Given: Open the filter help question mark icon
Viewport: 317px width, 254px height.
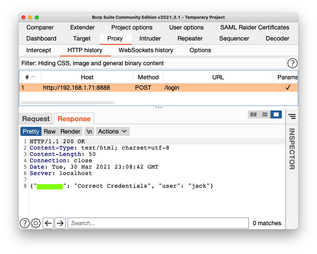Looking at the screenshot, I should click(292, 63).
